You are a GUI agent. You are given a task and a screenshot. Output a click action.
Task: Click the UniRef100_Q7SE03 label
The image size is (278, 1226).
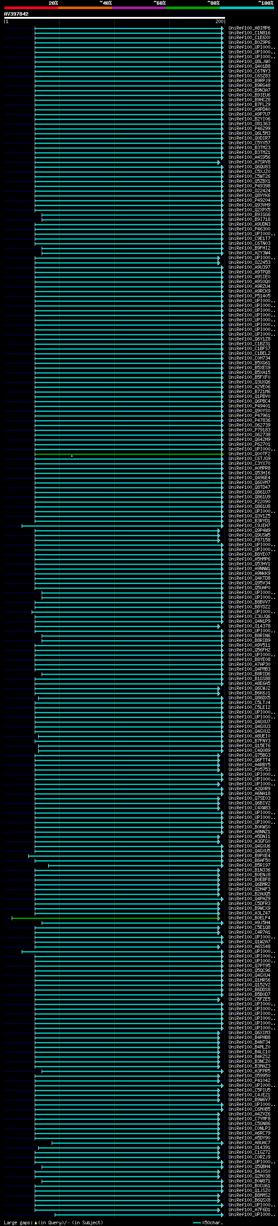click(x=249, y=798)
